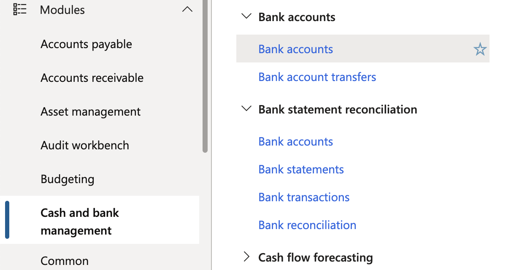Open the Accounts payable module
The width and height of the screenshot is (514, 270).
[86, 44]
